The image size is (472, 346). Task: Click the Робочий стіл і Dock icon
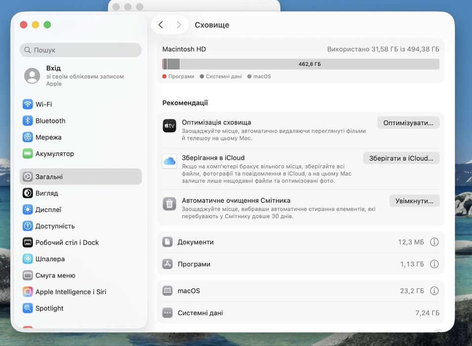(28, 242)
